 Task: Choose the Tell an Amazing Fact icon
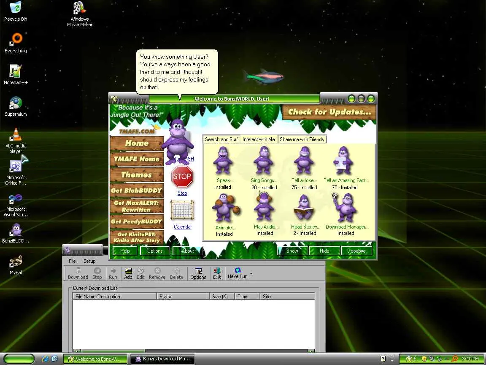coord(343,160)
